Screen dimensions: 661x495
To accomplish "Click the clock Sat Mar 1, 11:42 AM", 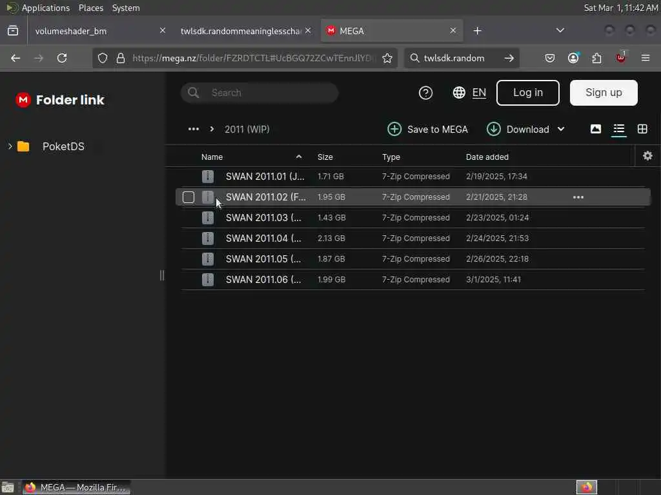I will [x=620, y=8].
